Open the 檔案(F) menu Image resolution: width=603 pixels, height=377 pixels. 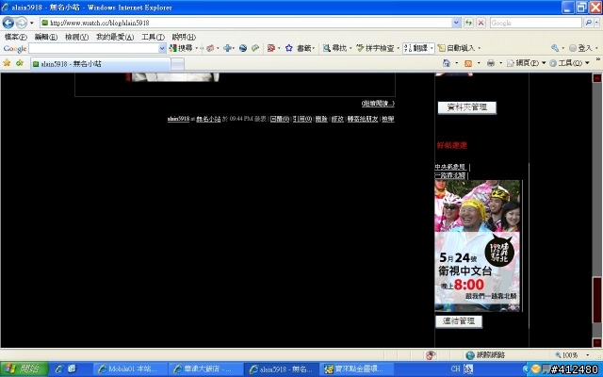(x=16, y=37)
